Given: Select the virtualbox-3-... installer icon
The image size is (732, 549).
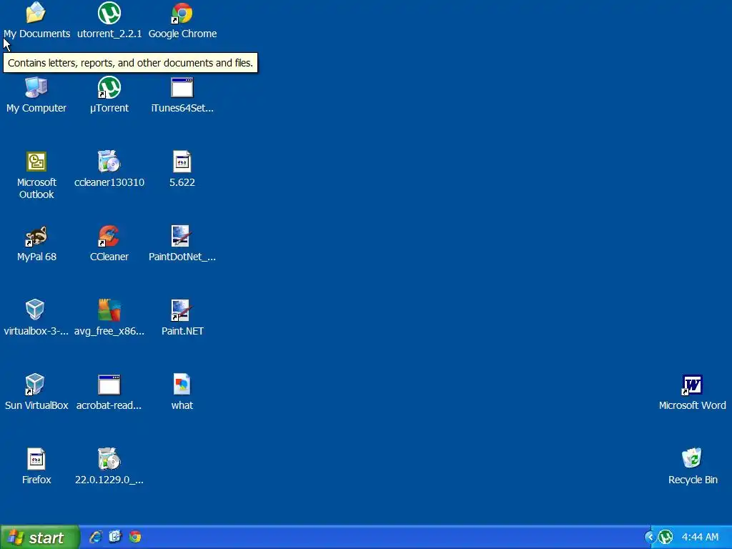Looking at the screenshot, I should pos(35,310).
